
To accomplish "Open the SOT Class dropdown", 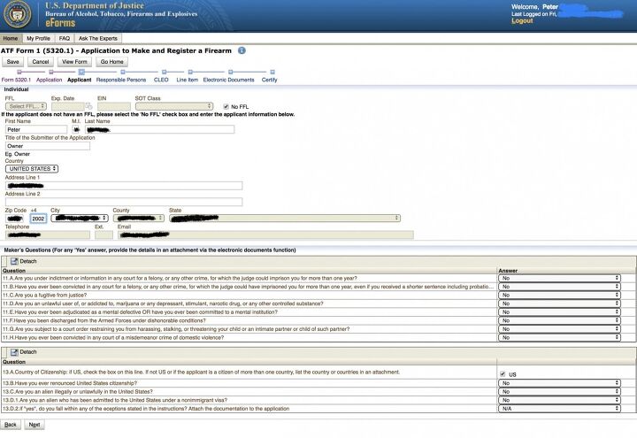I will point(174,106).
